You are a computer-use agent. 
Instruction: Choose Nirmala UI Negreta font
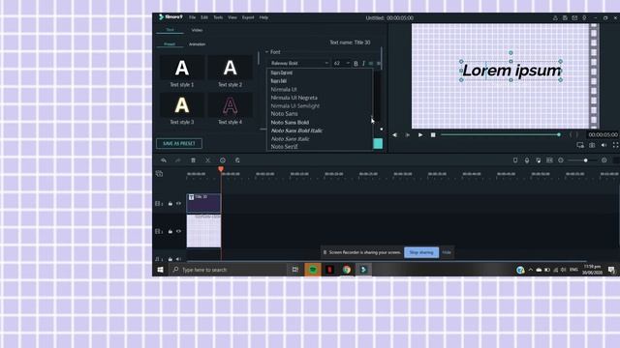click(x=294, y=98)
